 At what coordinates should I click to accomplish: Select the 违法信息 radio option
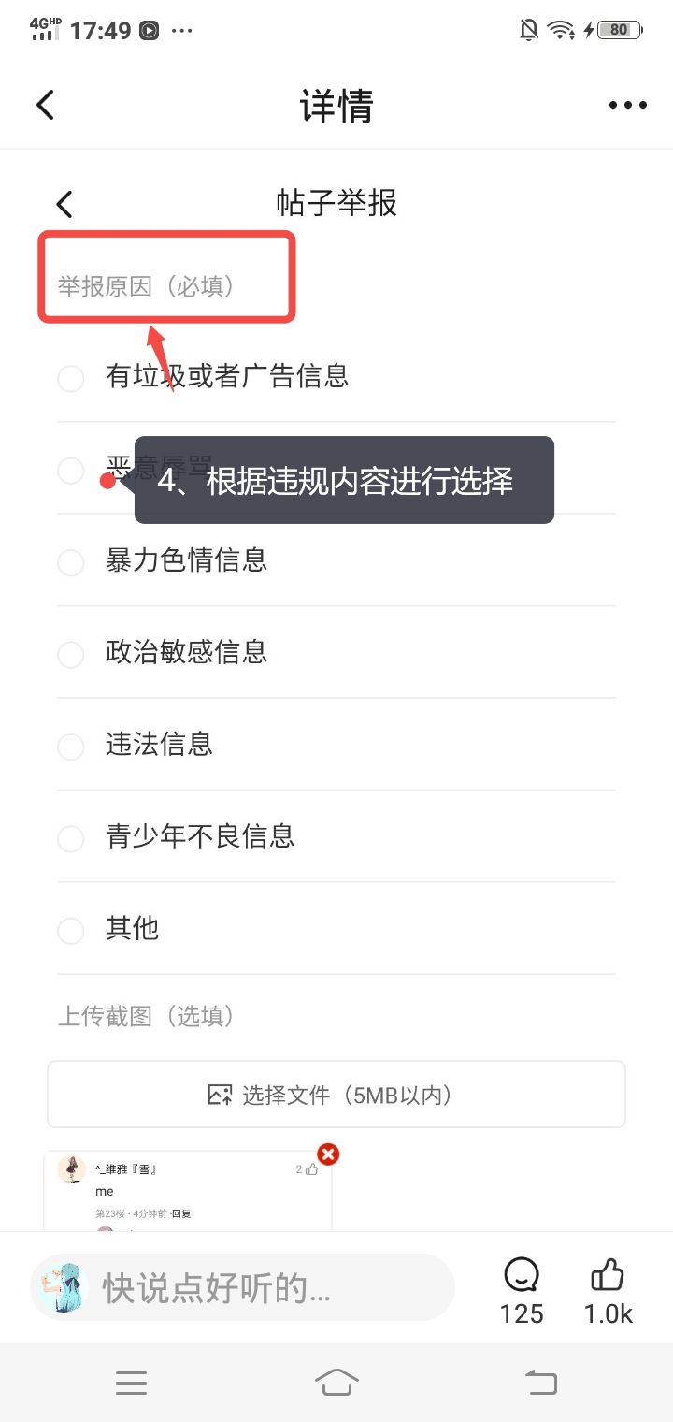coord(71,747)
